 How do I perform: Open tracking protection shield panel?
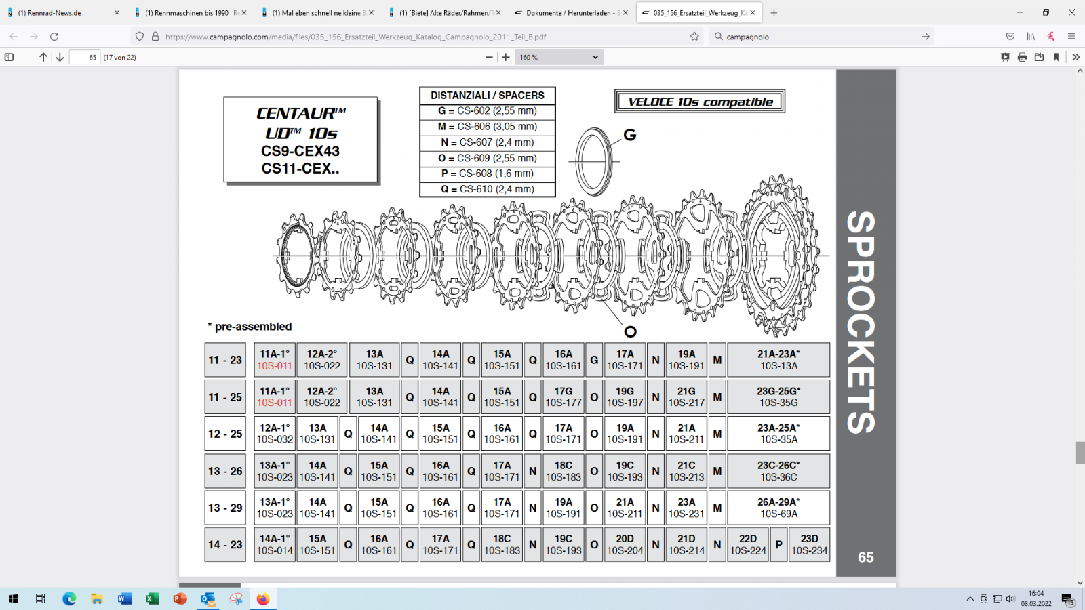(140, 37)
